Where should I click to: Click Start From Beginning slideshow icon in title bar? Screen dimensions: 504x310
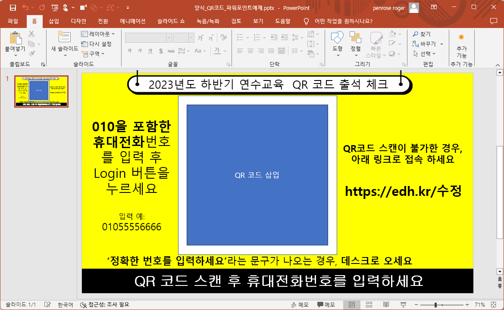click(x=55, y=8)
